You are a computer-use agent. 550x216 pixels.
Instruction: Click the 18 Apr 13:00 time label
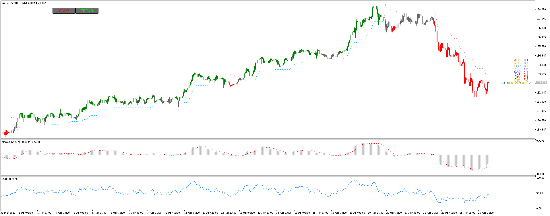(x=339, y=213)
